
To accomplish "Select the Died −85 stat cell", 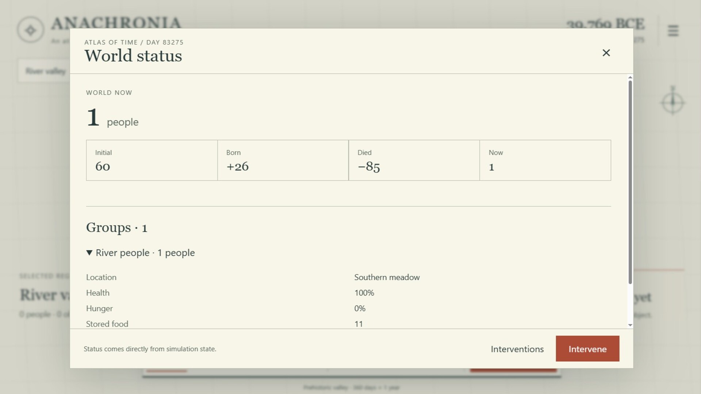I will [414, 160].
